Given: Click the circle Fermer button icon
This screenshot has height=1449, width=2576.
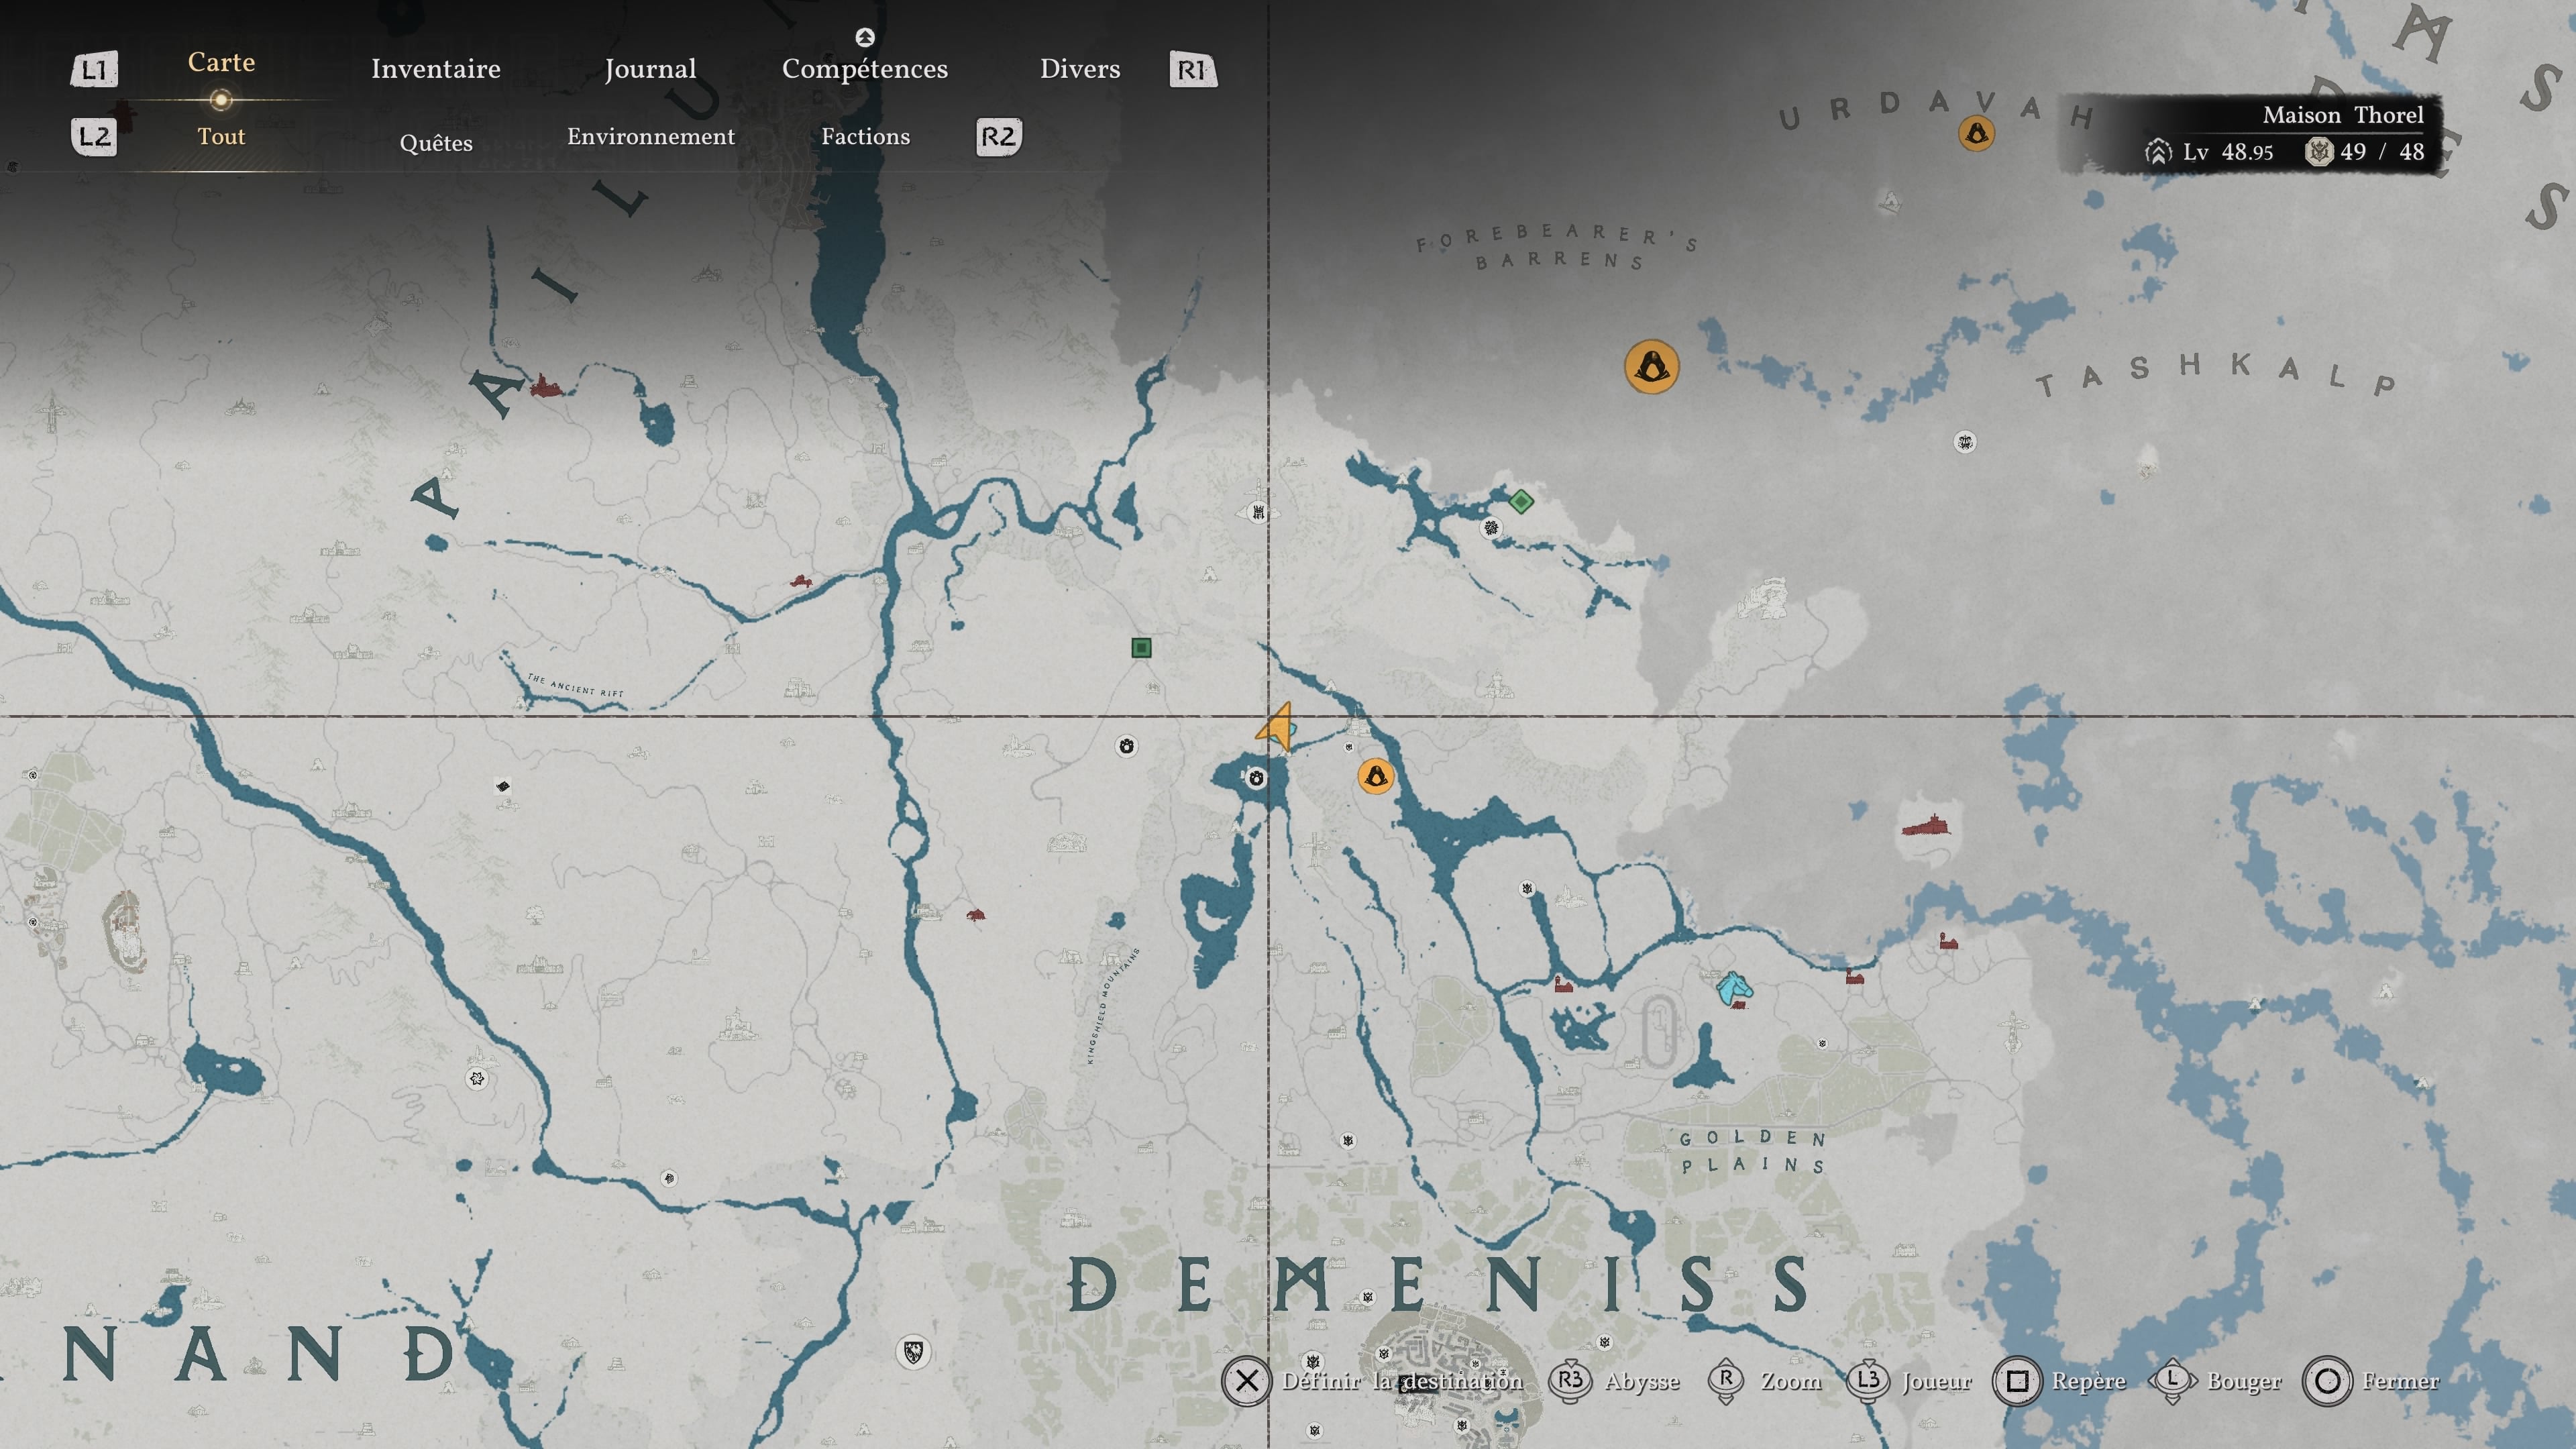Looking at the screenshot, I should [2327, 1381].
